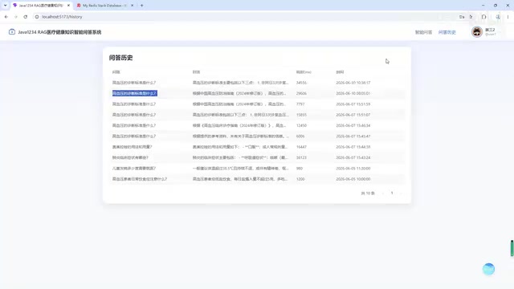Viewport: 514px width, 289px height.
Task: Switch to My Redis Stack Database tab
Action: [x=105, y=6]
